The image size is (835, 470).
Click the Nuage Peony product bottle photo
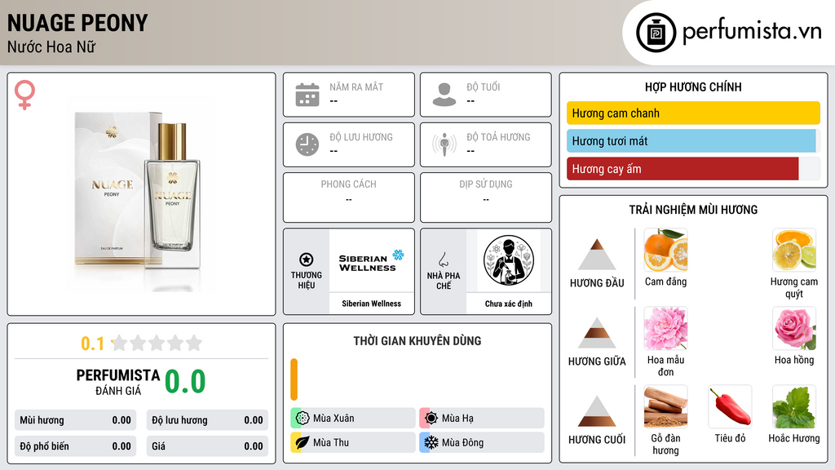tap(141, 194)
